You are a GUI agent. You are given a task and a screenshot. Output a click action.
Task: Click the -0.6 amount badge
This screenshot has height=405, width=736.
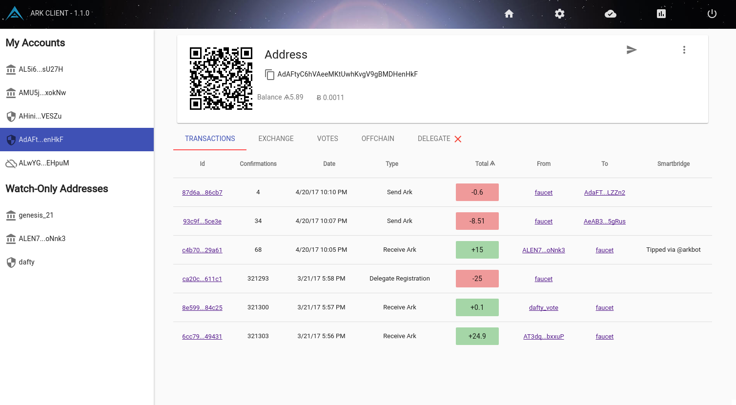click(x=477, y=192)
